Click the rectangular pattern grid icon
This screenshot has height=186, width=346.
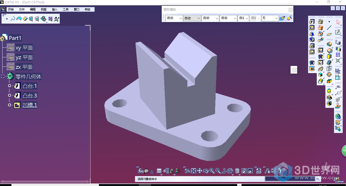coord(338,55)
